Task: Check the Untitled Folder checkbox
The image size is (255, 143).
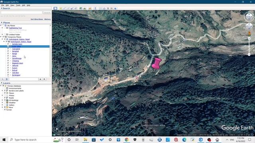Action: point(5,35)
